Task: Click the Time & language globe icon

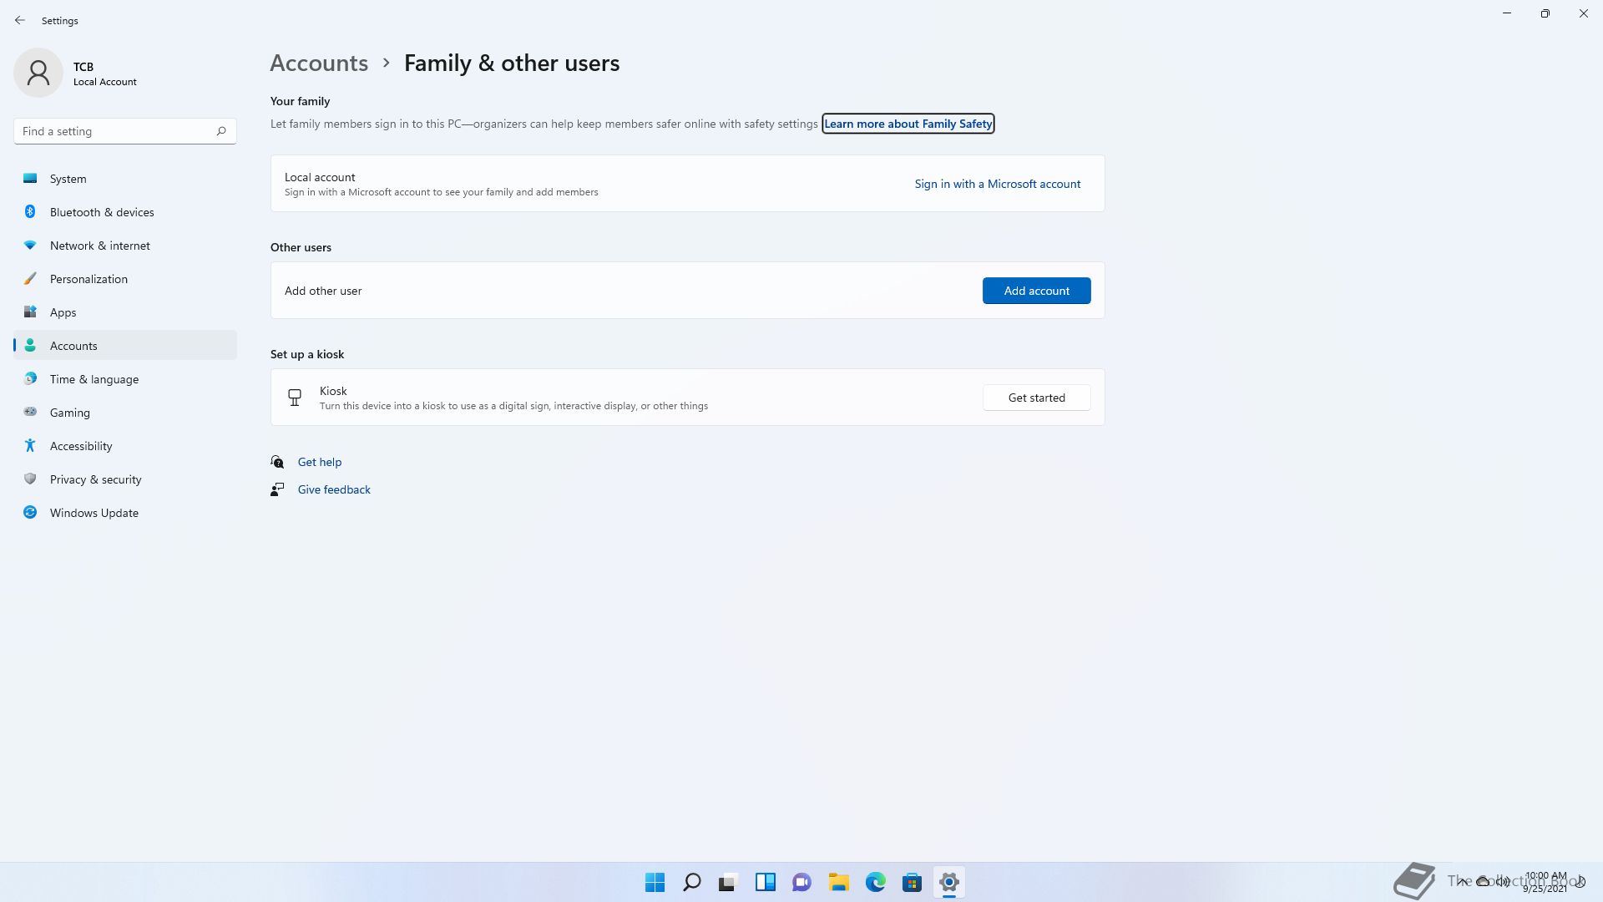Action: 30,378
